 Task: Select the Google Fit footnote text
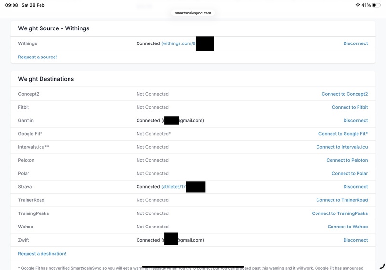(191, 268)
